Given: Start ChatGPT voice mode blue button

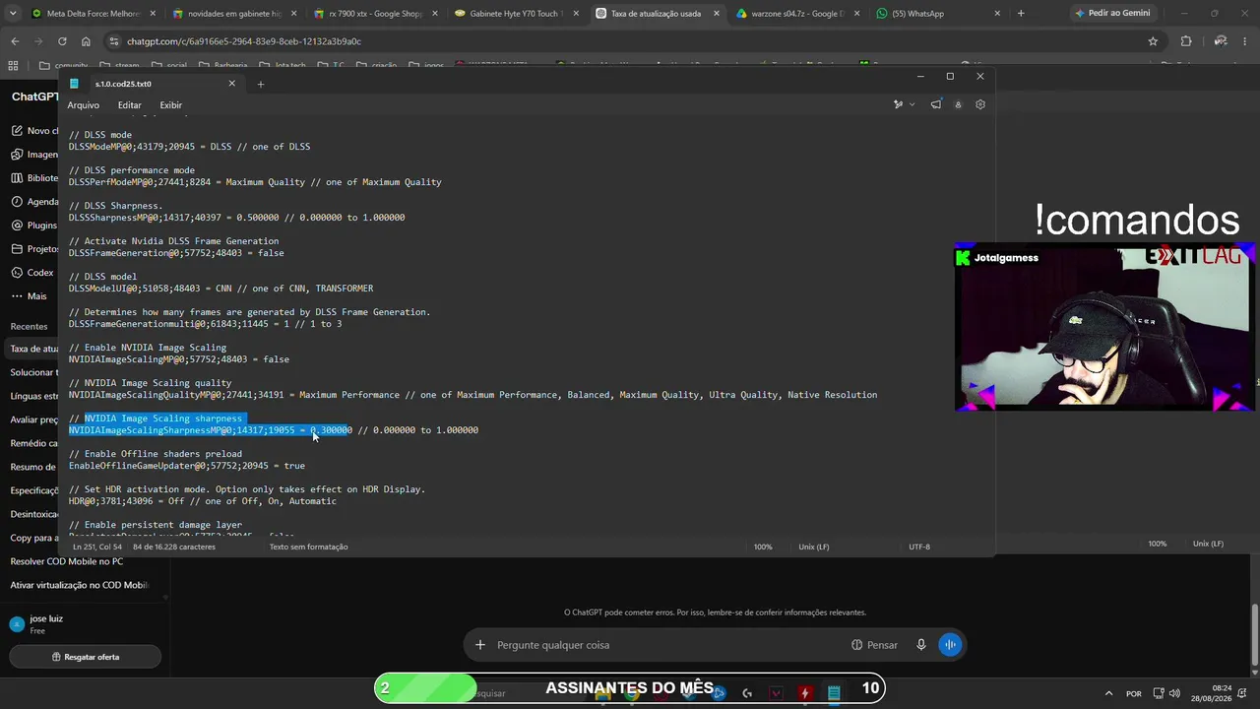Looking at the screenshot, I should click(950, 645).
